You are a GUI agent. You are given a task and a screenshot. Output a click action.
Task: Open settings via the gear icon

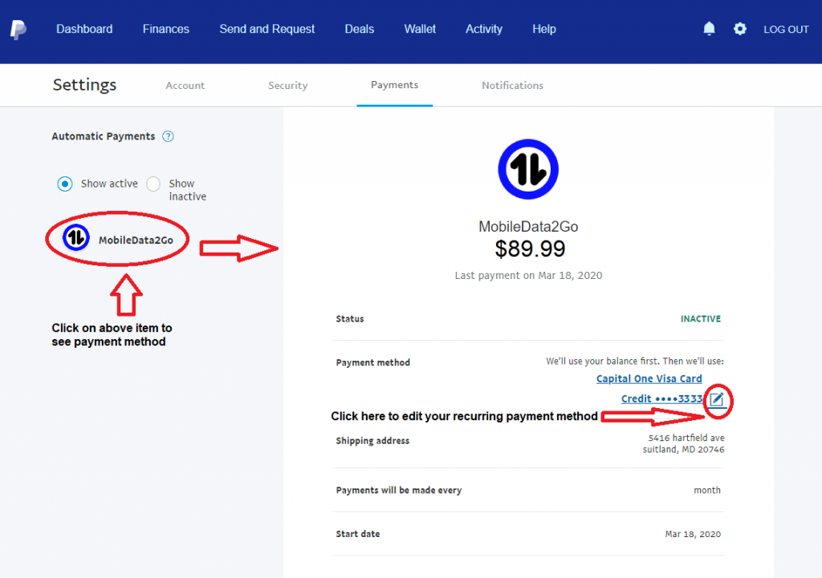pos(739,29)
